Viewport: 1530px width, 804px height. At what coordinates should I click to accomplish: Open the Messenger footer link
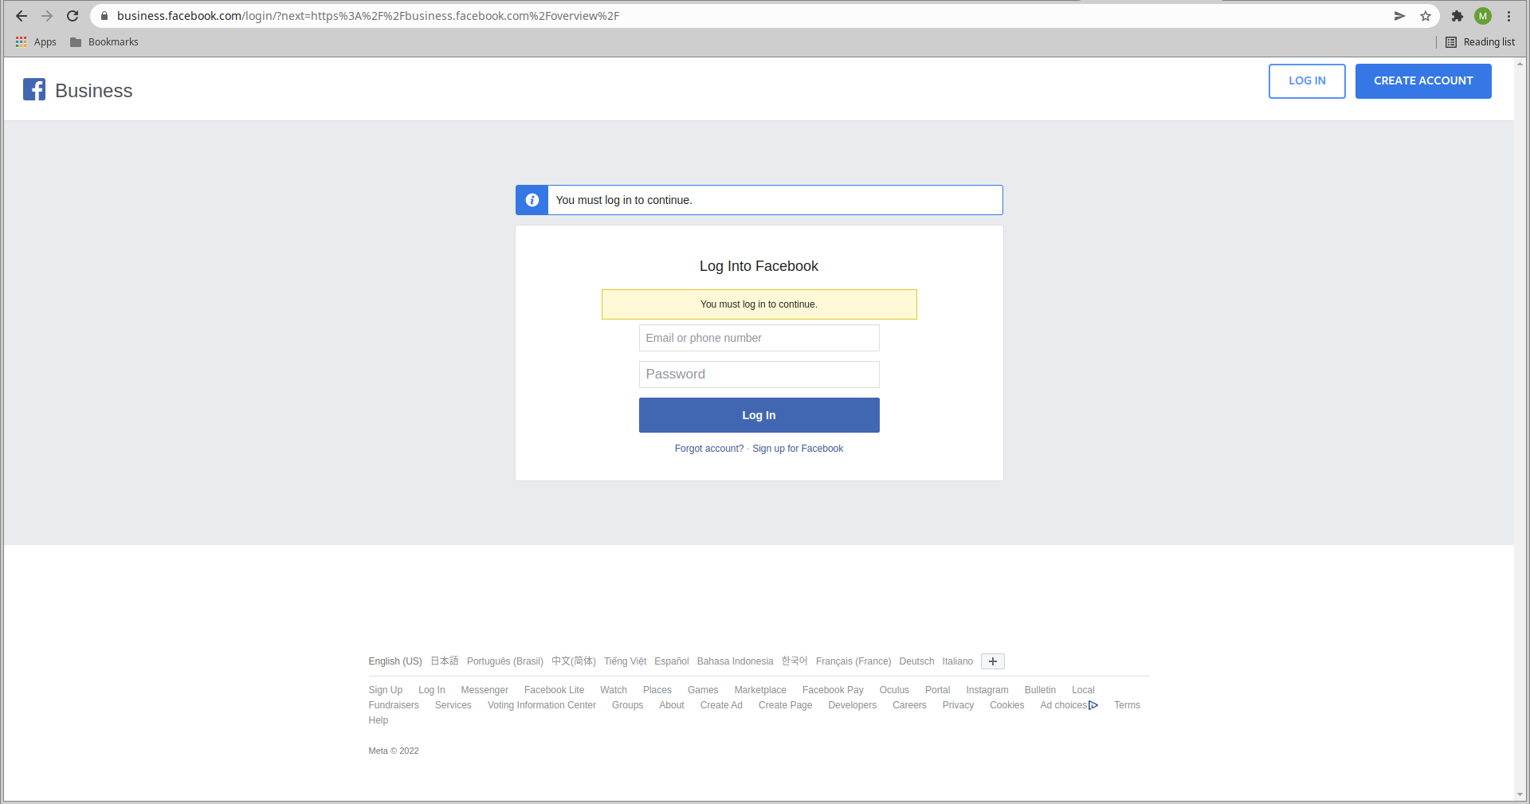tap(484, 690)
